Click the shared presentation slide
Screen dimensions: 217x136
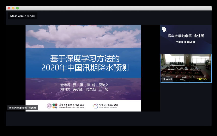tap(83, 68)
